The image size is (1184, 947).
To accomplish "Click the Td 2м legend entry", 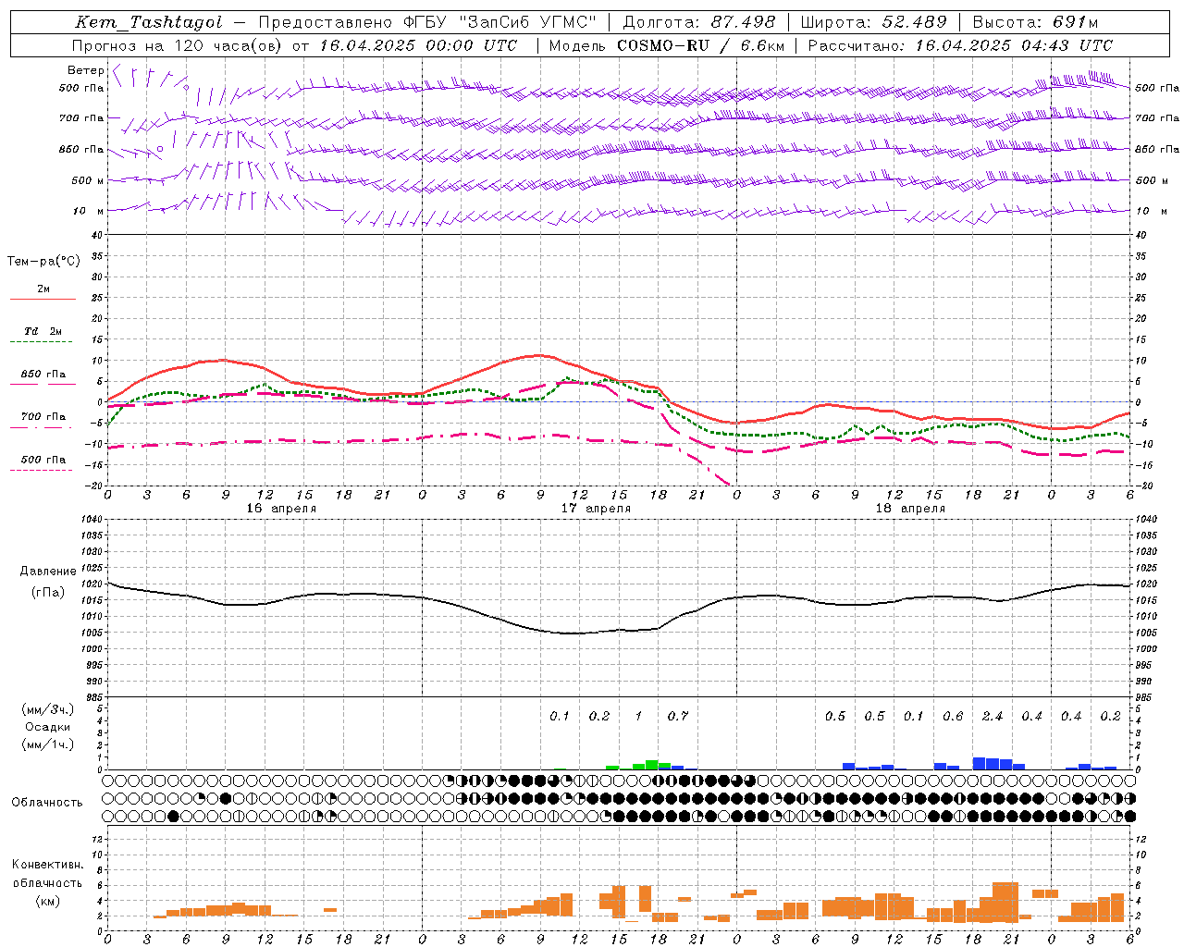I will pyautogui.click(x=43, y=331).
